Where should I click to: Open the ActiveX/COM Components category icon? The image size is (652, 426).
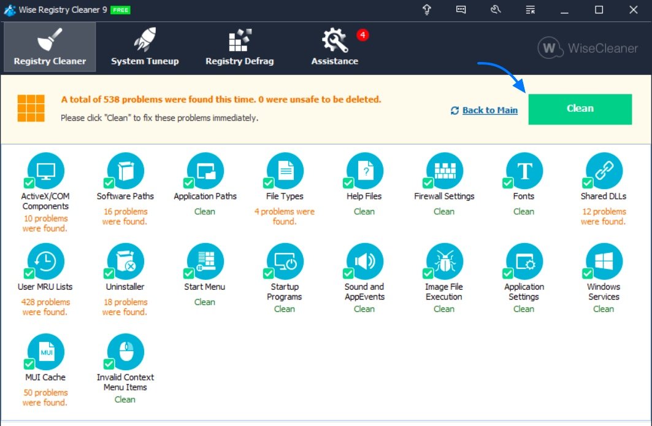point(46,171)
